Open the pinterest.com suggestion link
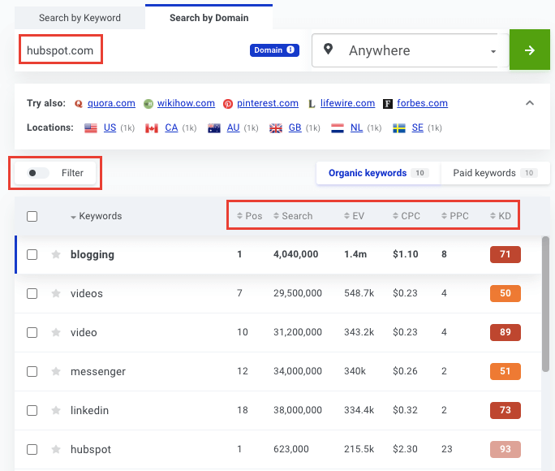Image resolution: width=555 pixels, height=471 pixels. pos(268,103)
